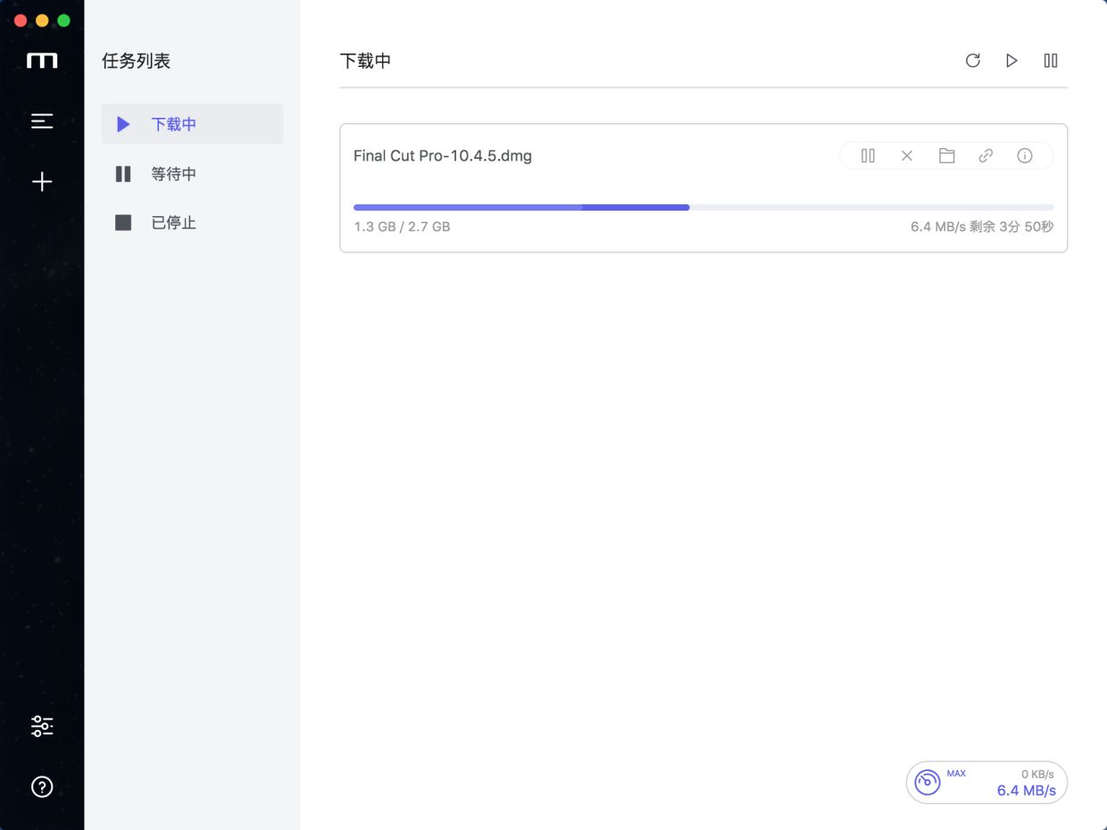
Task: Add a new download task
Action: [42, 182]
